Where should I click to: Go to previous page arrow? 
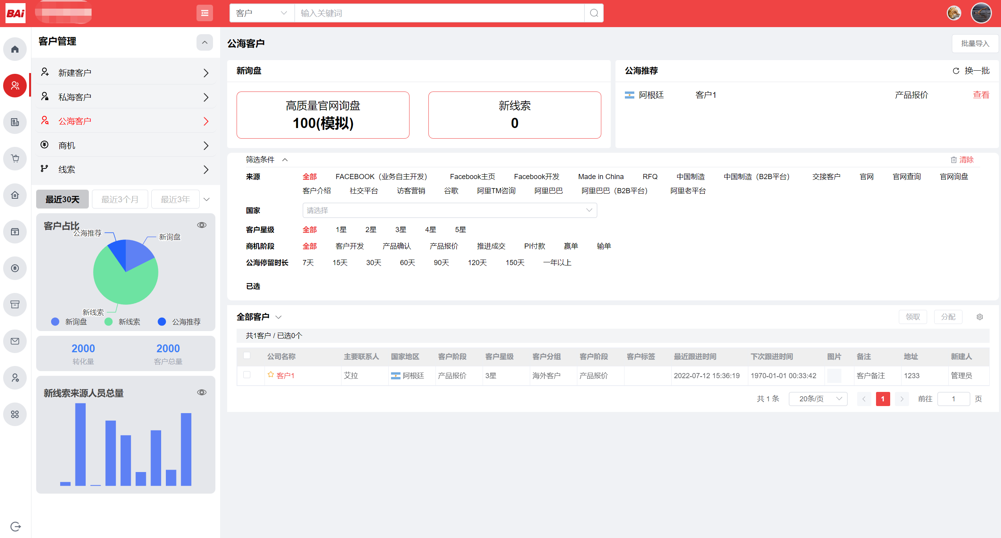864,399
